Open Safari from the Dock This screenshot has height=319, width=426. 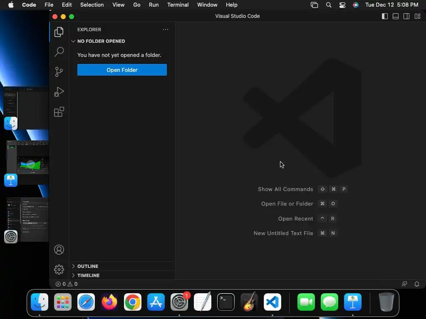(x=86, y=302)
